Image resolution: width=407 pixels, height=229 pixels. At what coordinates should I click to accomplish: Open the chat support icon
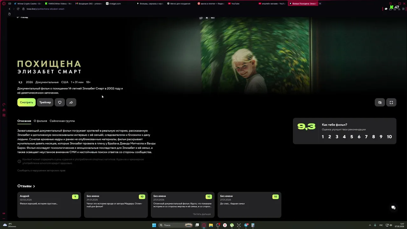pos(393,208)
